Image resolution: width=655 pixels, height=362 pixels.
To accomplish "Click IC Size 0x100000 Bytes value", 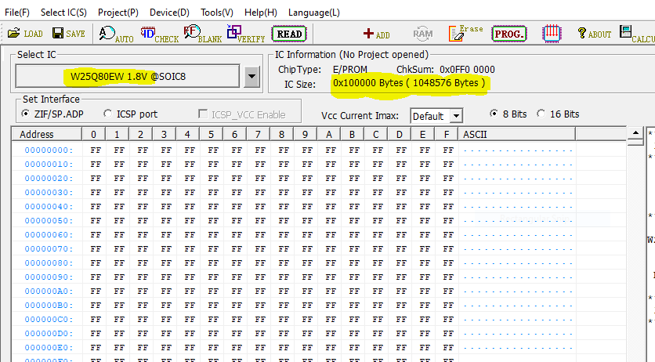I will pos(409,83).
